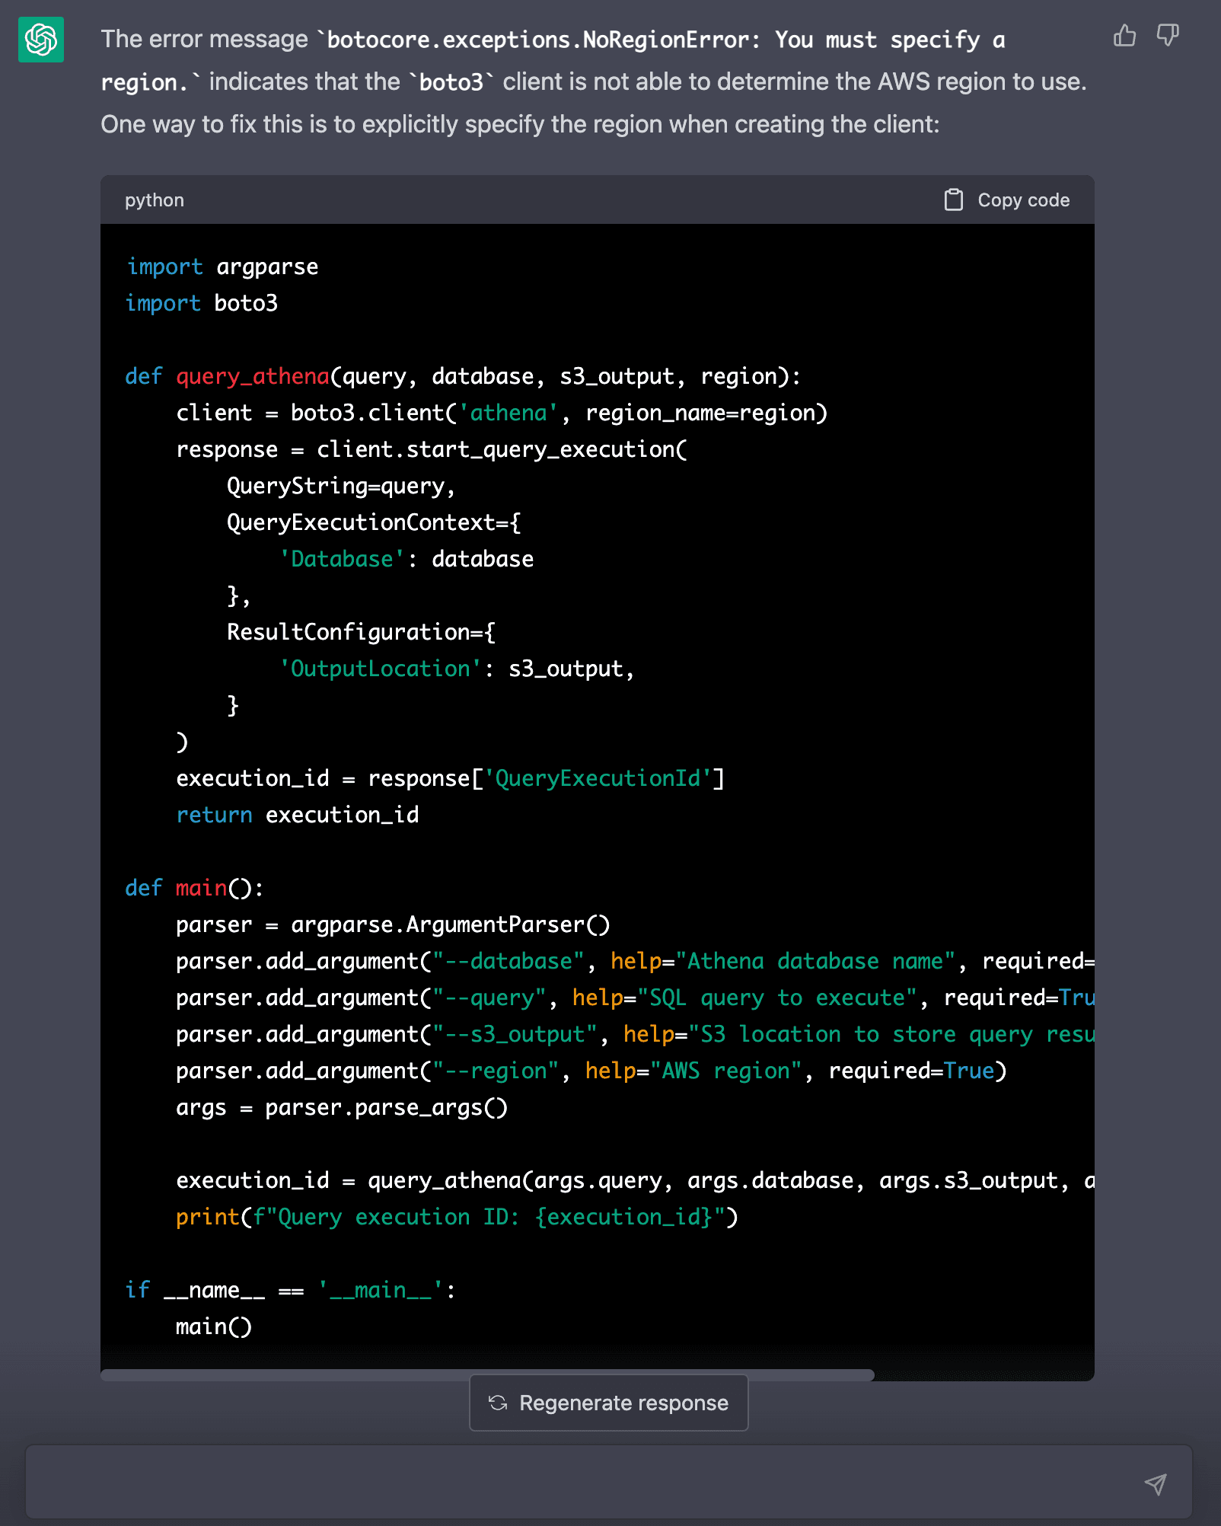Click the inline boto3 code in the explanation
The height and width of the screenshot is (1526, 1221).
click(451, 82)
